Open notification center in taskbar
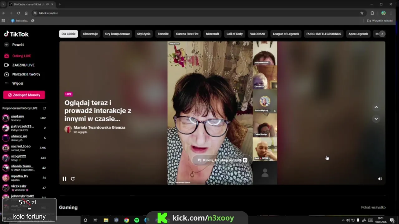This screenshot has width=399, height=224. 392,220
